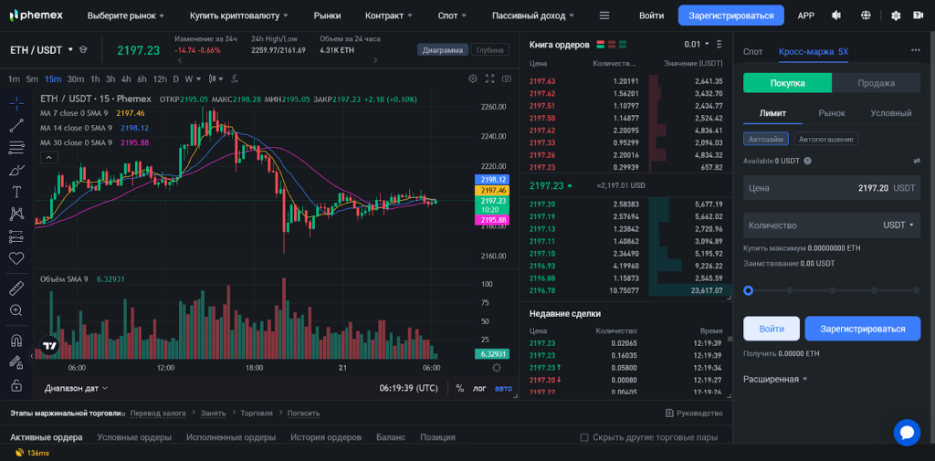Select the Рынок order type tab
This screenshot has height=461, width=935.
(x=832, y=112)
